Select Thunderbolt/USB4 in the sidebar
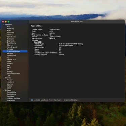Screen dimensions: 126x126 coord(13,74)
